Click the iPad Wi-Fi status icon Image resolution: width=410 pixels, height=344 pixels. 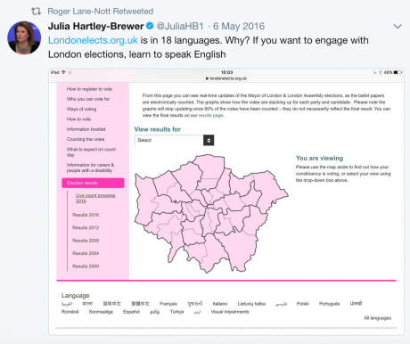63,72
